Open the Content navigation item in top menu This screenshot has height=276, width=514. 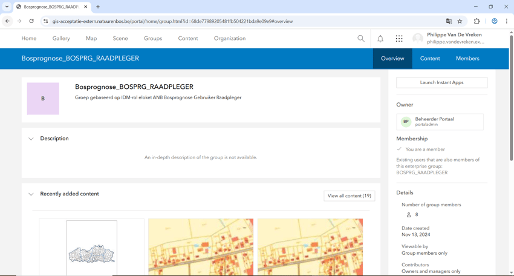point(188,38)
